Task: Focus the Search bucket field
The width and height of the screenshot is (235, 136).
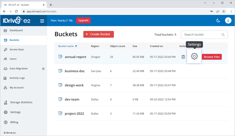Action: (x=204, y=35)
